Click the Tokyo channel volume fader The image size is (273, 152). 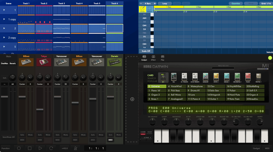tap(40, 109)
